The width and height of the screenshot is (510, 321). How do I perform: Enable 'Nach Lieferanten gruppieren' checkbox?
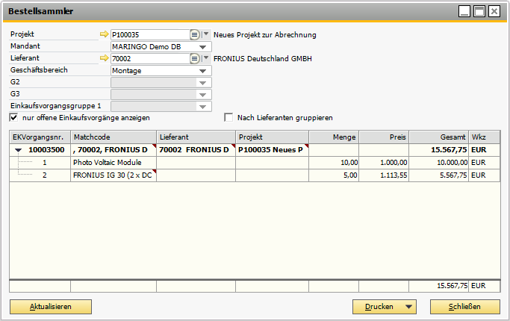(229, 118)
